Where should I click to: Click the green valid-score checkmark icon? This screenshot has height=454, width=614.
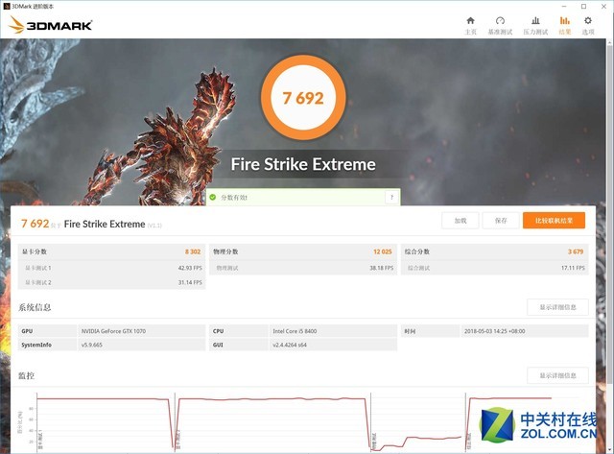click(x=213, y=197)
